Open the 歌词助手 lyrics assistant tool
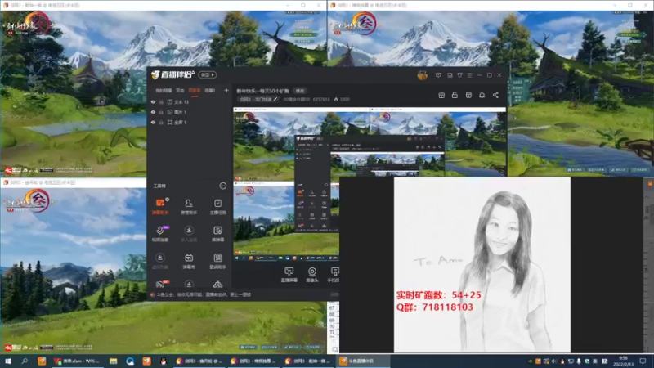The width and height of the screenshot is (654, 368). [x=217, y=261]
